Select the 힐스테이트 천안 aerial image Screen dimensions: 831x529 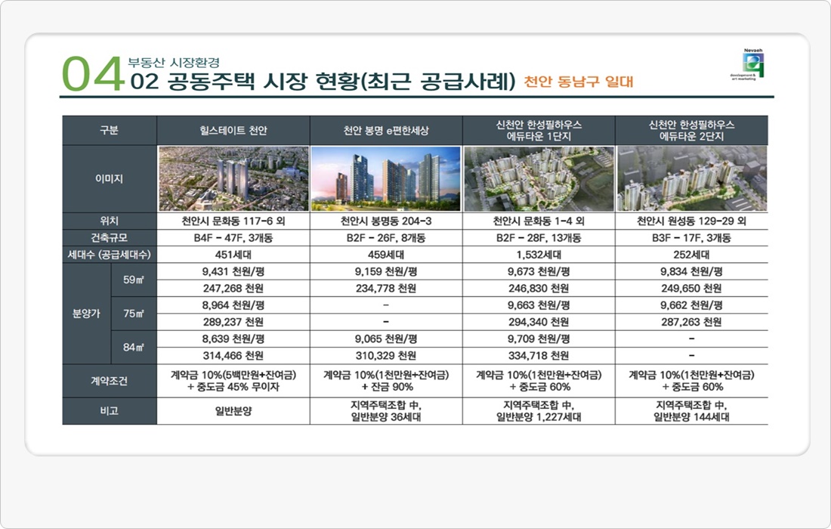tap(233, 178)
